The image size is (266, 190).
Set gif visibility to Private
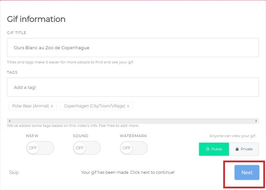point(244,149)
